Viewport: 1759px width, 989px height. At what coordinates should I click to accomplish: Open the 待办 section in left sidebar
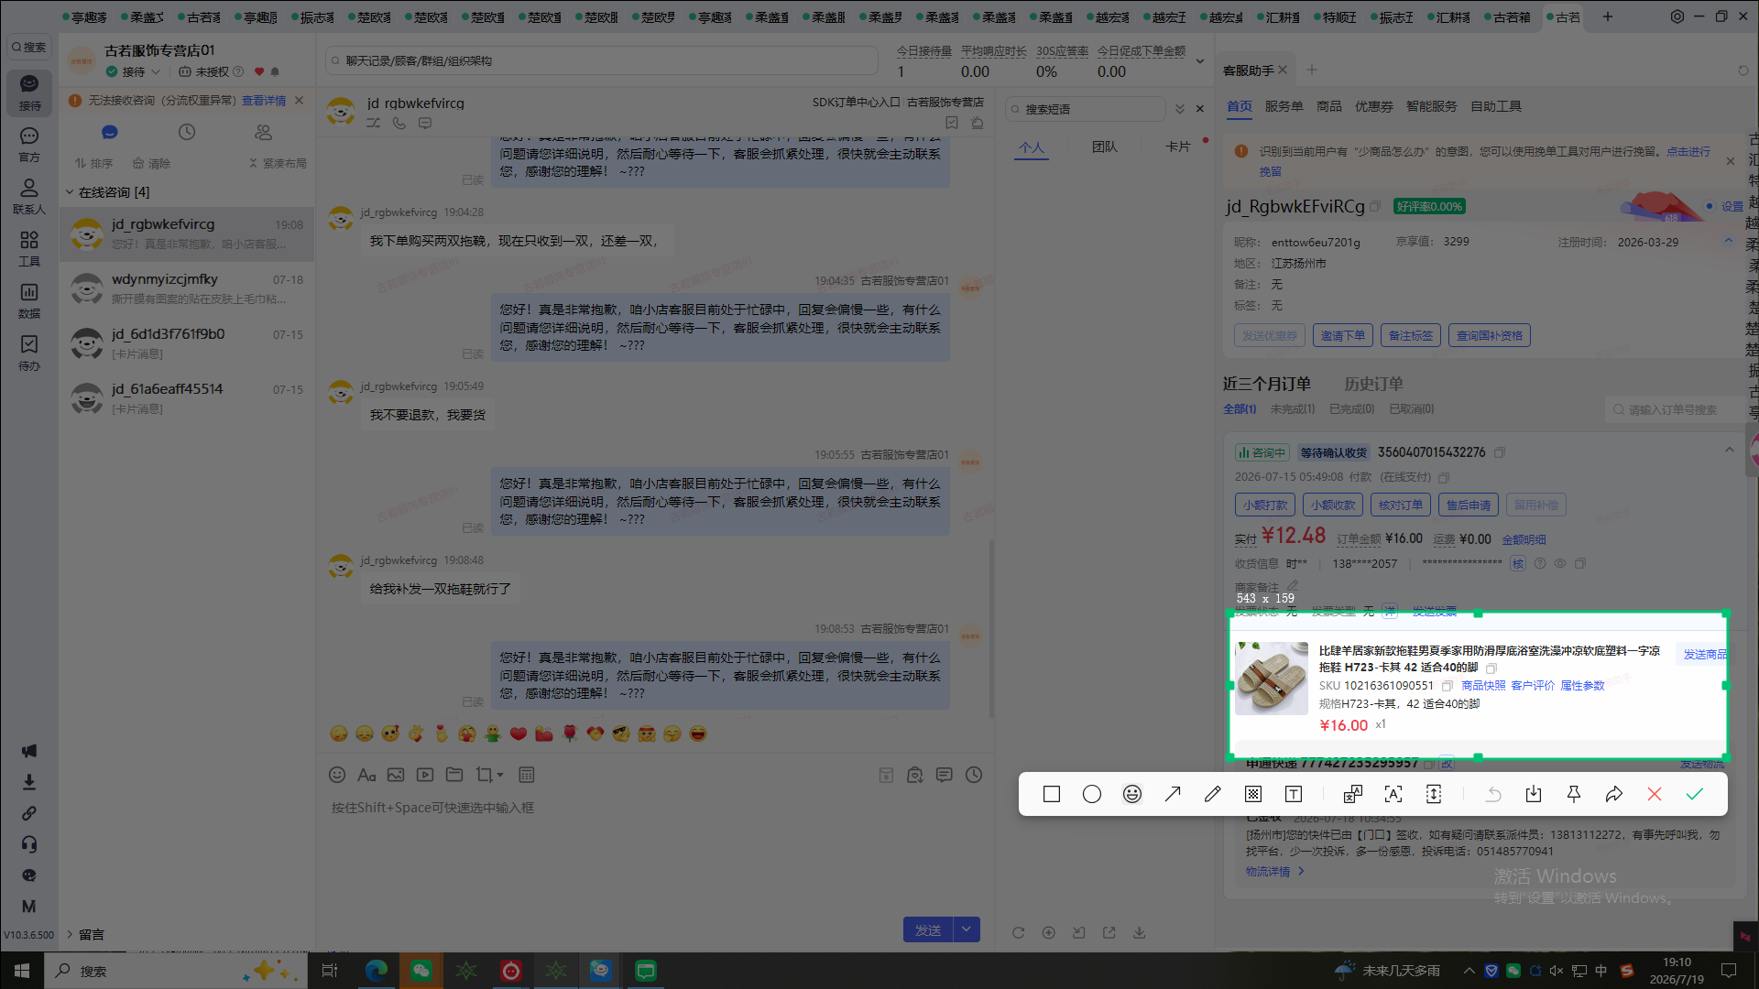(x=29, y=353)
